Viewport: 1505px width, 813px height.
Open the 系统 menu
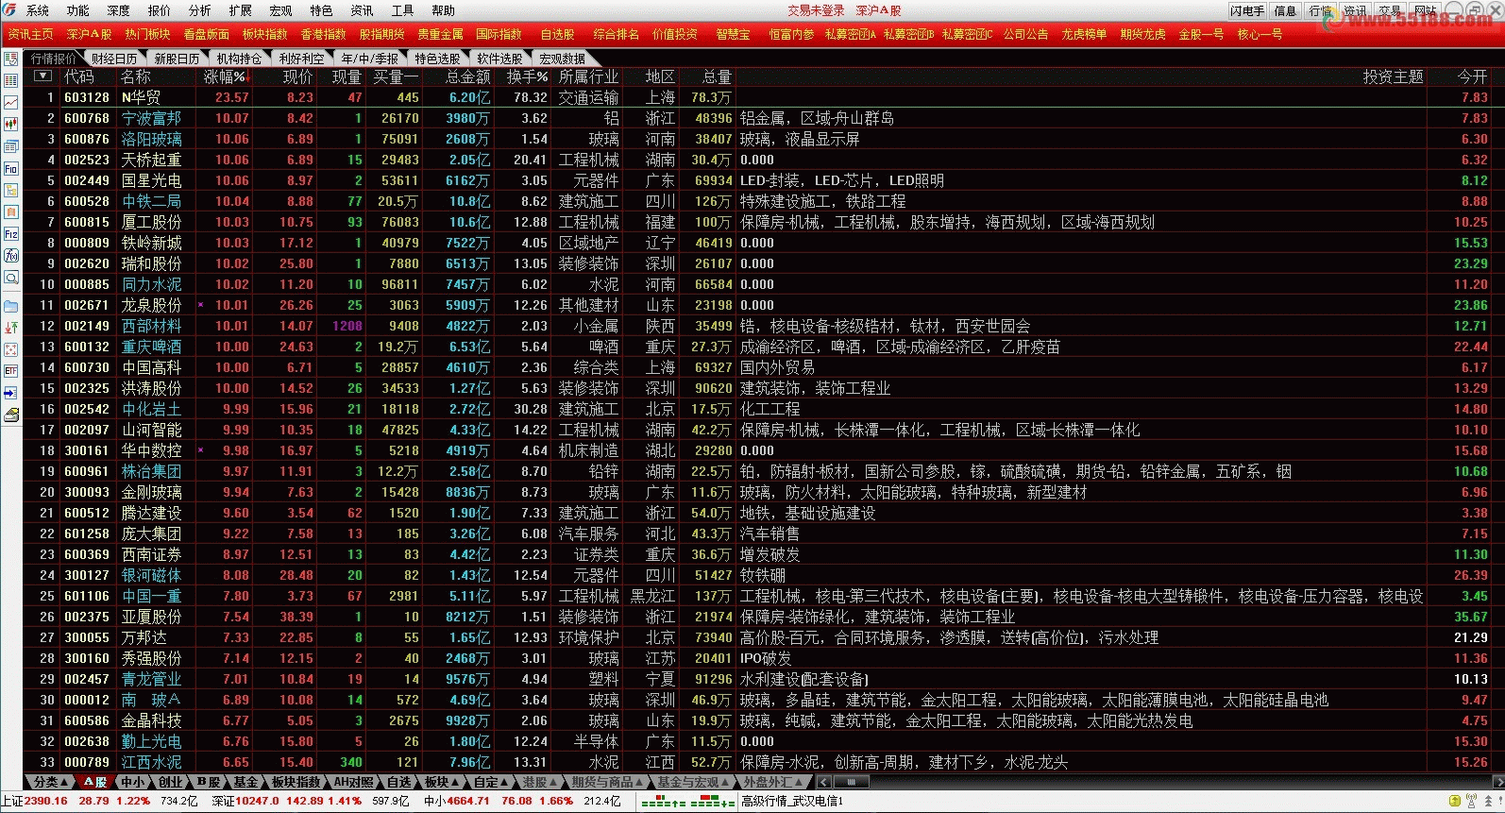click(x=38, y=10)
